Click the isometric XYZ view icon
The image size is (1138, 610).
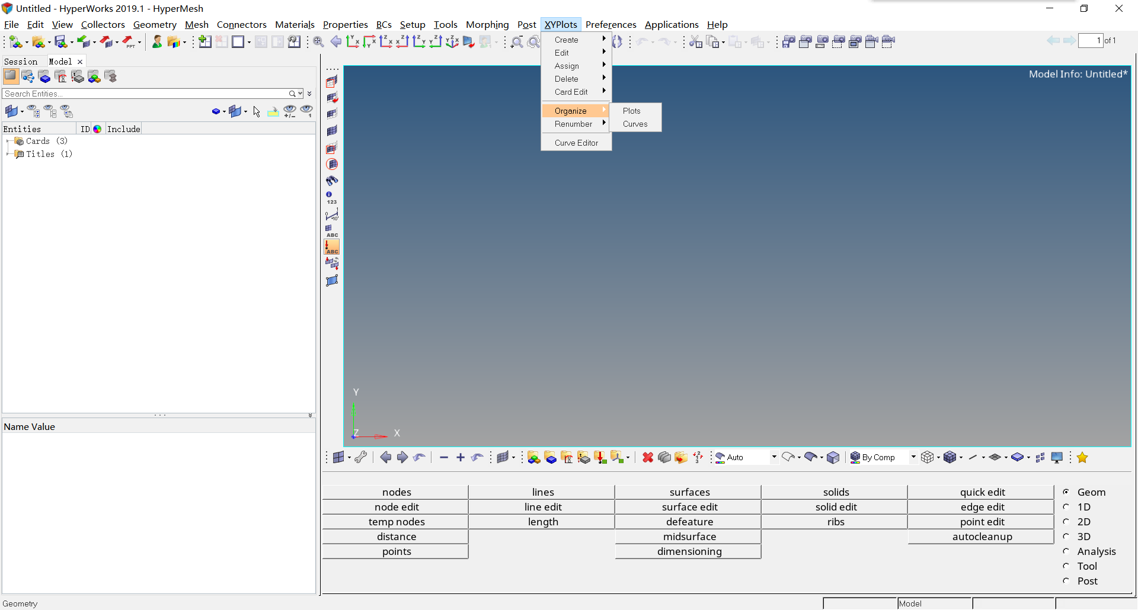[x=452, y=41]
